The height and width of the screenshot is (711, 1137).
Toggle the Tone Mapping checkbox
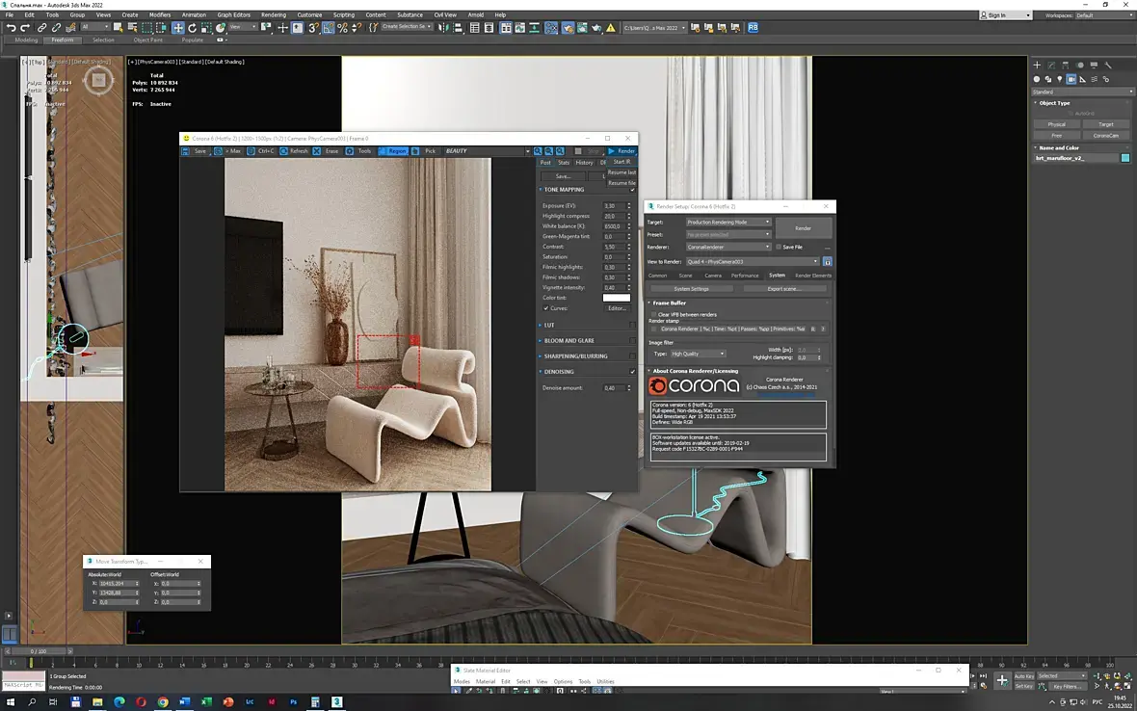coord(632,190)
